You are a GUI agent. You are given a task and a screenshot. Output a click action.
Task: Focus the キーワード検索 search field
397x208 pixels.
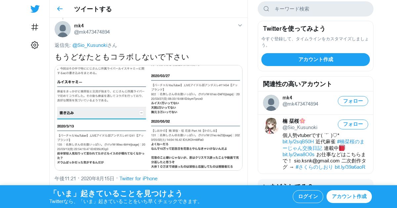pyautogui.click(x=316, y=9)
